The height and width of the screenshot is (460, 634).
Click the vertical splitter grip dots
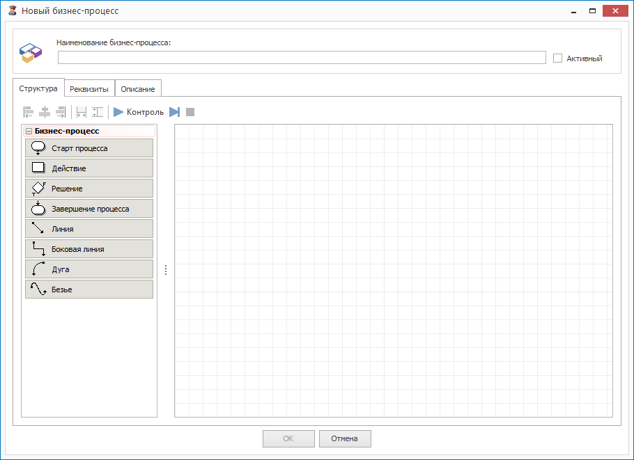pyautogui.click(x=166, y=270)
